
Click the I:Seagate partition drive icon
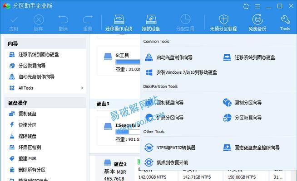coord(108,126)
